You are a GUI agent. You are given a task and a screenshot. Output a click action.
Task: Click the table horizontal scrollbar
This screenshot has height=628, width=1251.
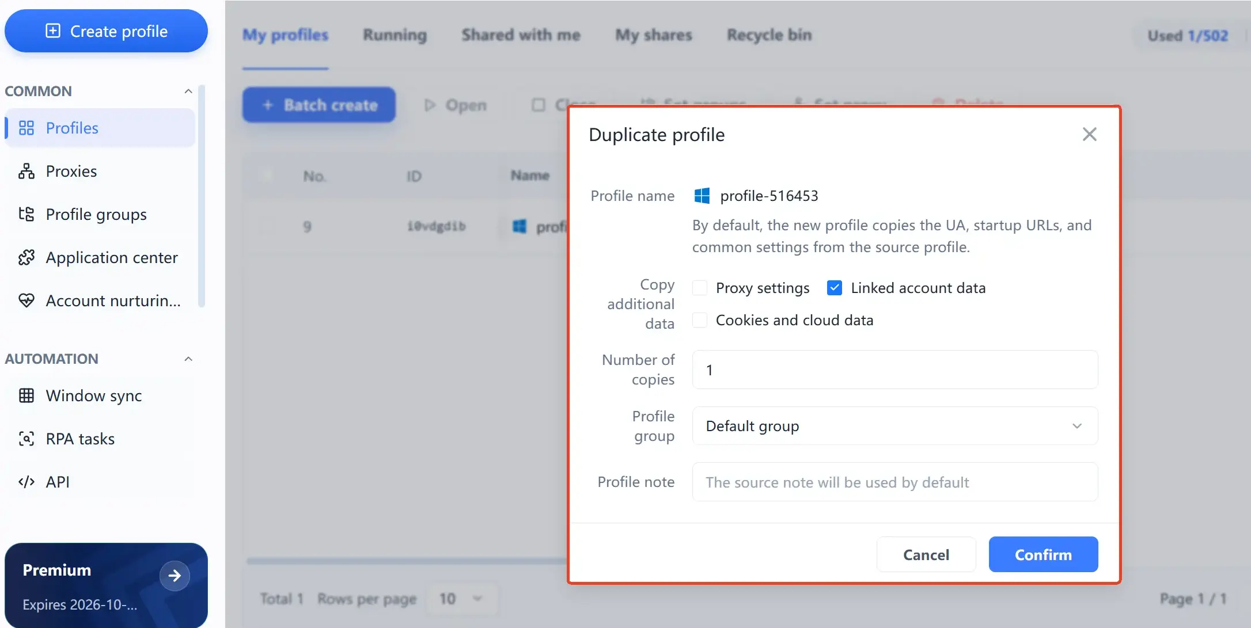[x=407, y=561]
